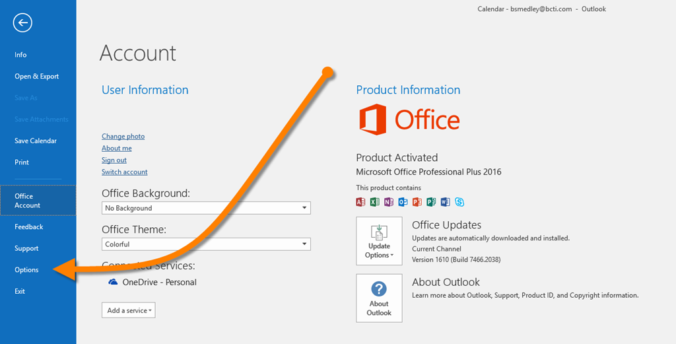This screenshot has width=676, height=344.
Task: Open the Info backstage tab
Action: [x=20, y=55]
